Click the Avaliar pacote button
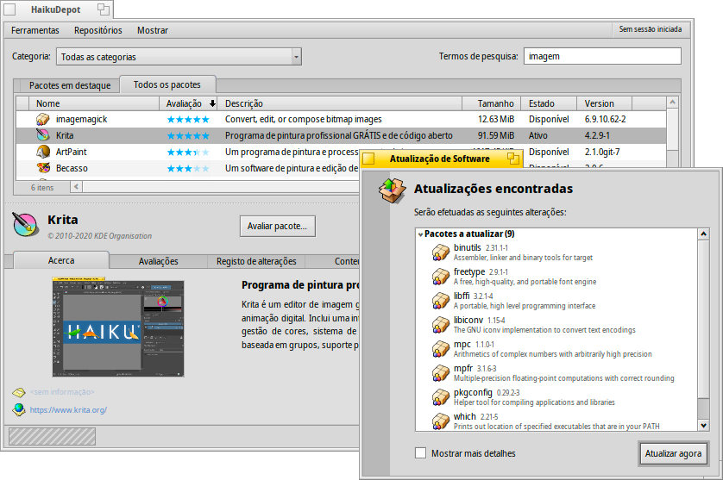The height and width of the screenshot is (480, 723). point(277,227)
